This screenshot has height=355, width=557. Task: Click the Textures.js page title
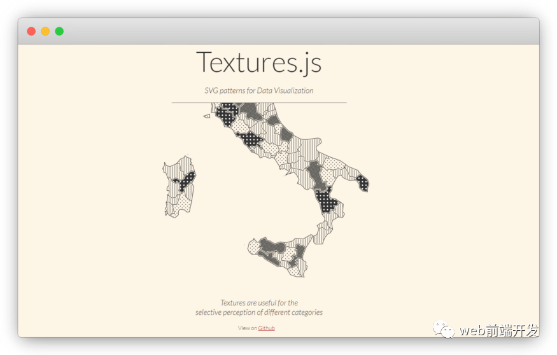click(259, 62)
